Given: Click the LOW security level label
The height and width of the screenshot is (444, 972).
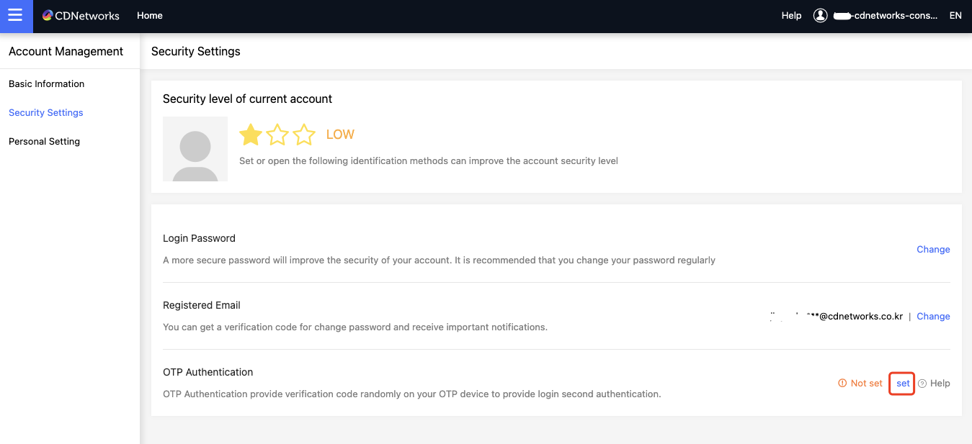Looking at the screenshot, I should click(x=340, y=135).
